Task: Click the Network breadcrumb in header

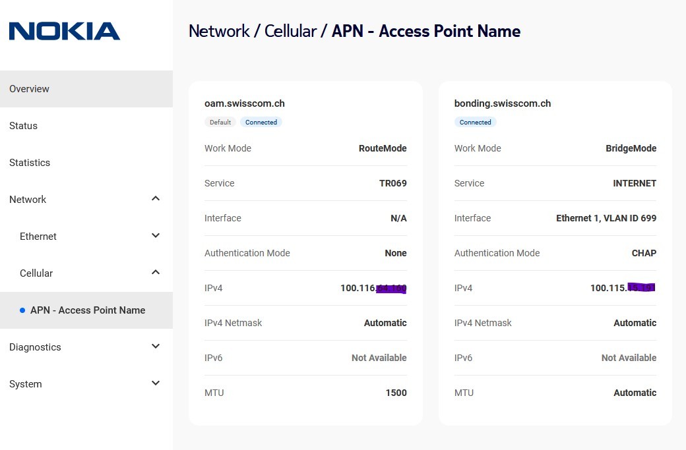Action: pos(219,31)
